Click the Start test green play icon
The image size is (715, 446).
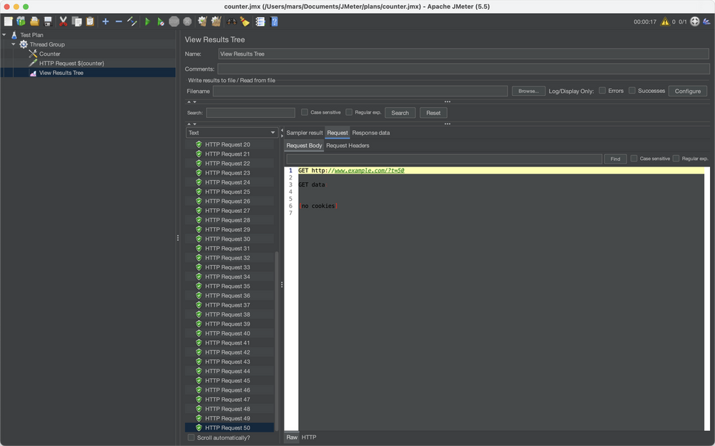[147, 21]
